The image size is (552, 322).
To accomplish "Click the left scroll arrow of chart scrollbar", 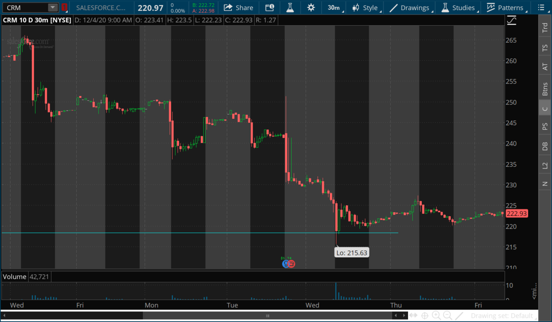I will pyautogui.click(x=395, y=316).
